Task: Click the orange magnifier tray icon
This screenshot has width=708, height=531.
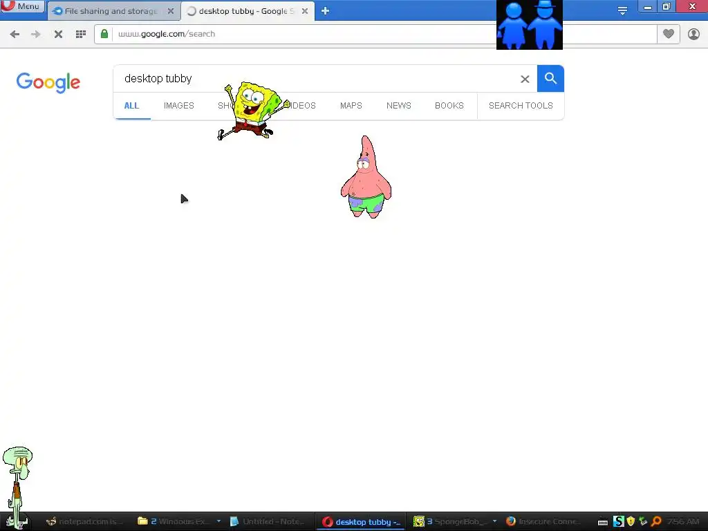Action: [x=656, y=521]
